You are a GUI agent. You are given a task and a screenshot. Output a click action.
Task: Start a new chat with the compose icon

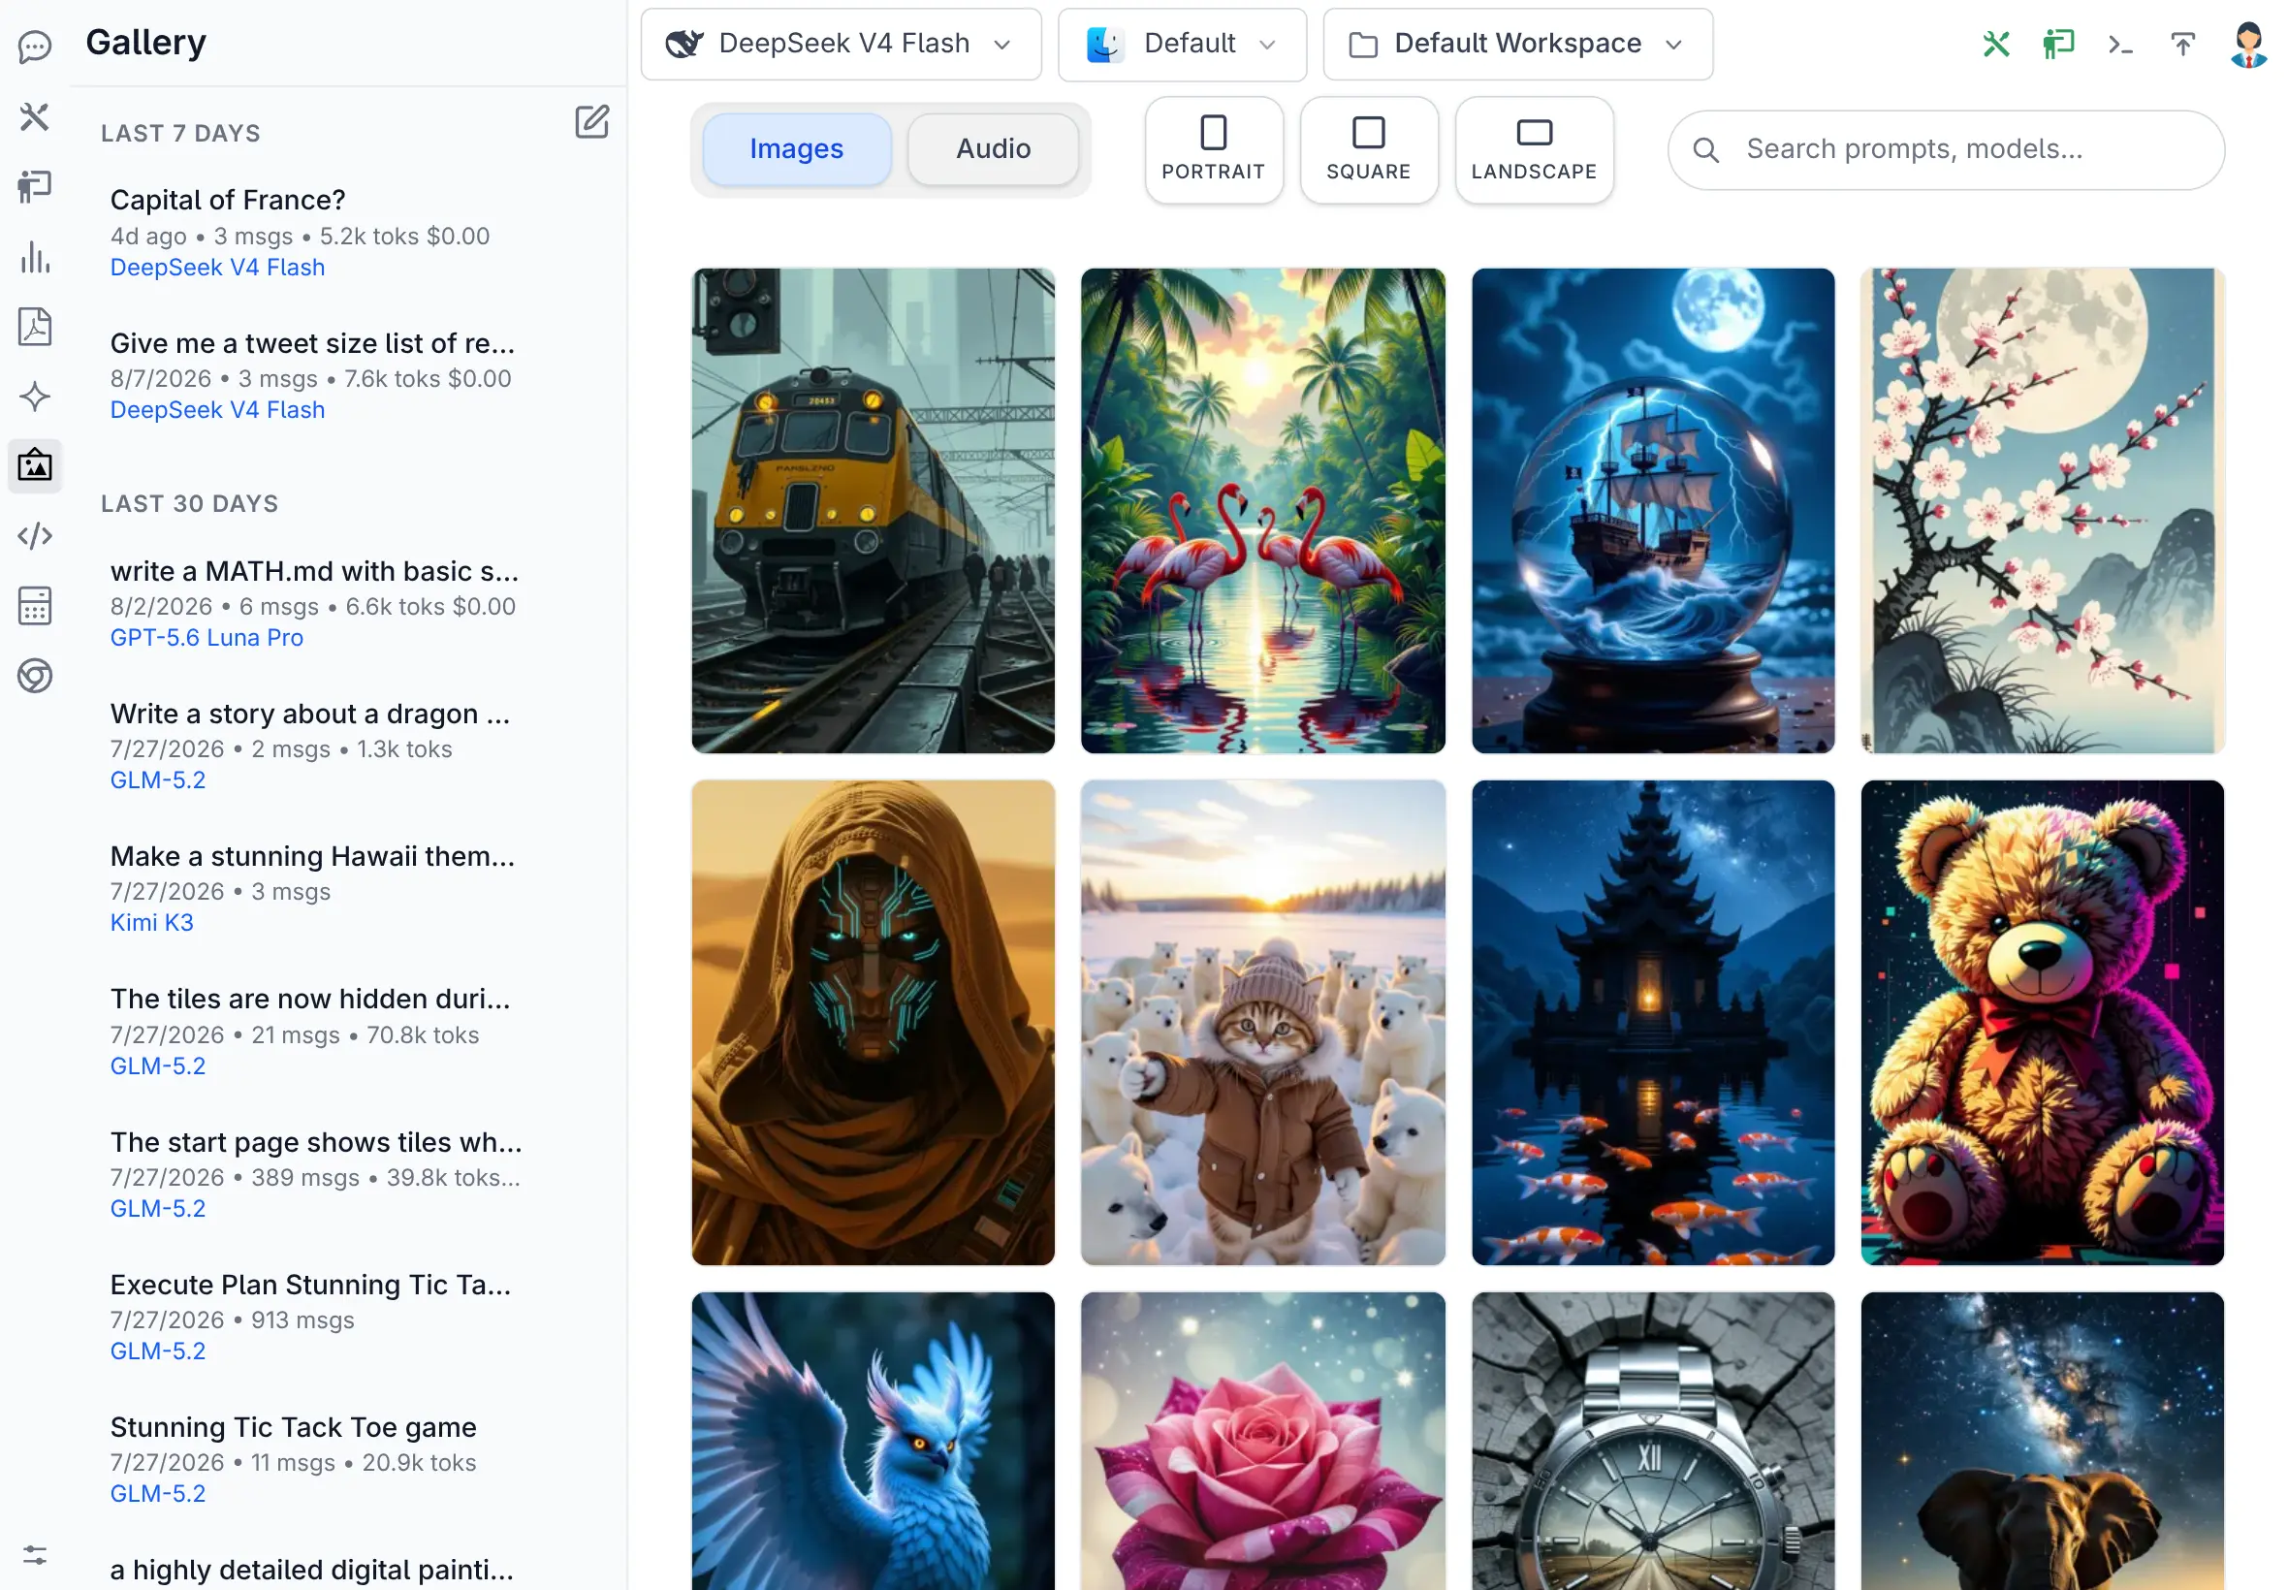[591, 121]
